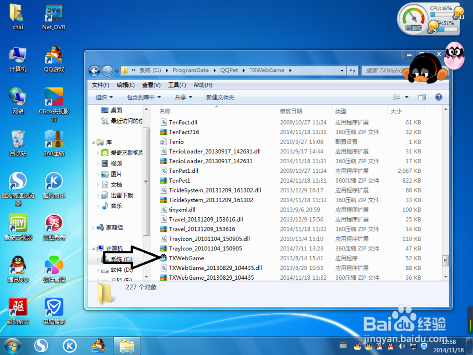Toggle the preview pane icon

pyautogui.click(x=422, y=97)
